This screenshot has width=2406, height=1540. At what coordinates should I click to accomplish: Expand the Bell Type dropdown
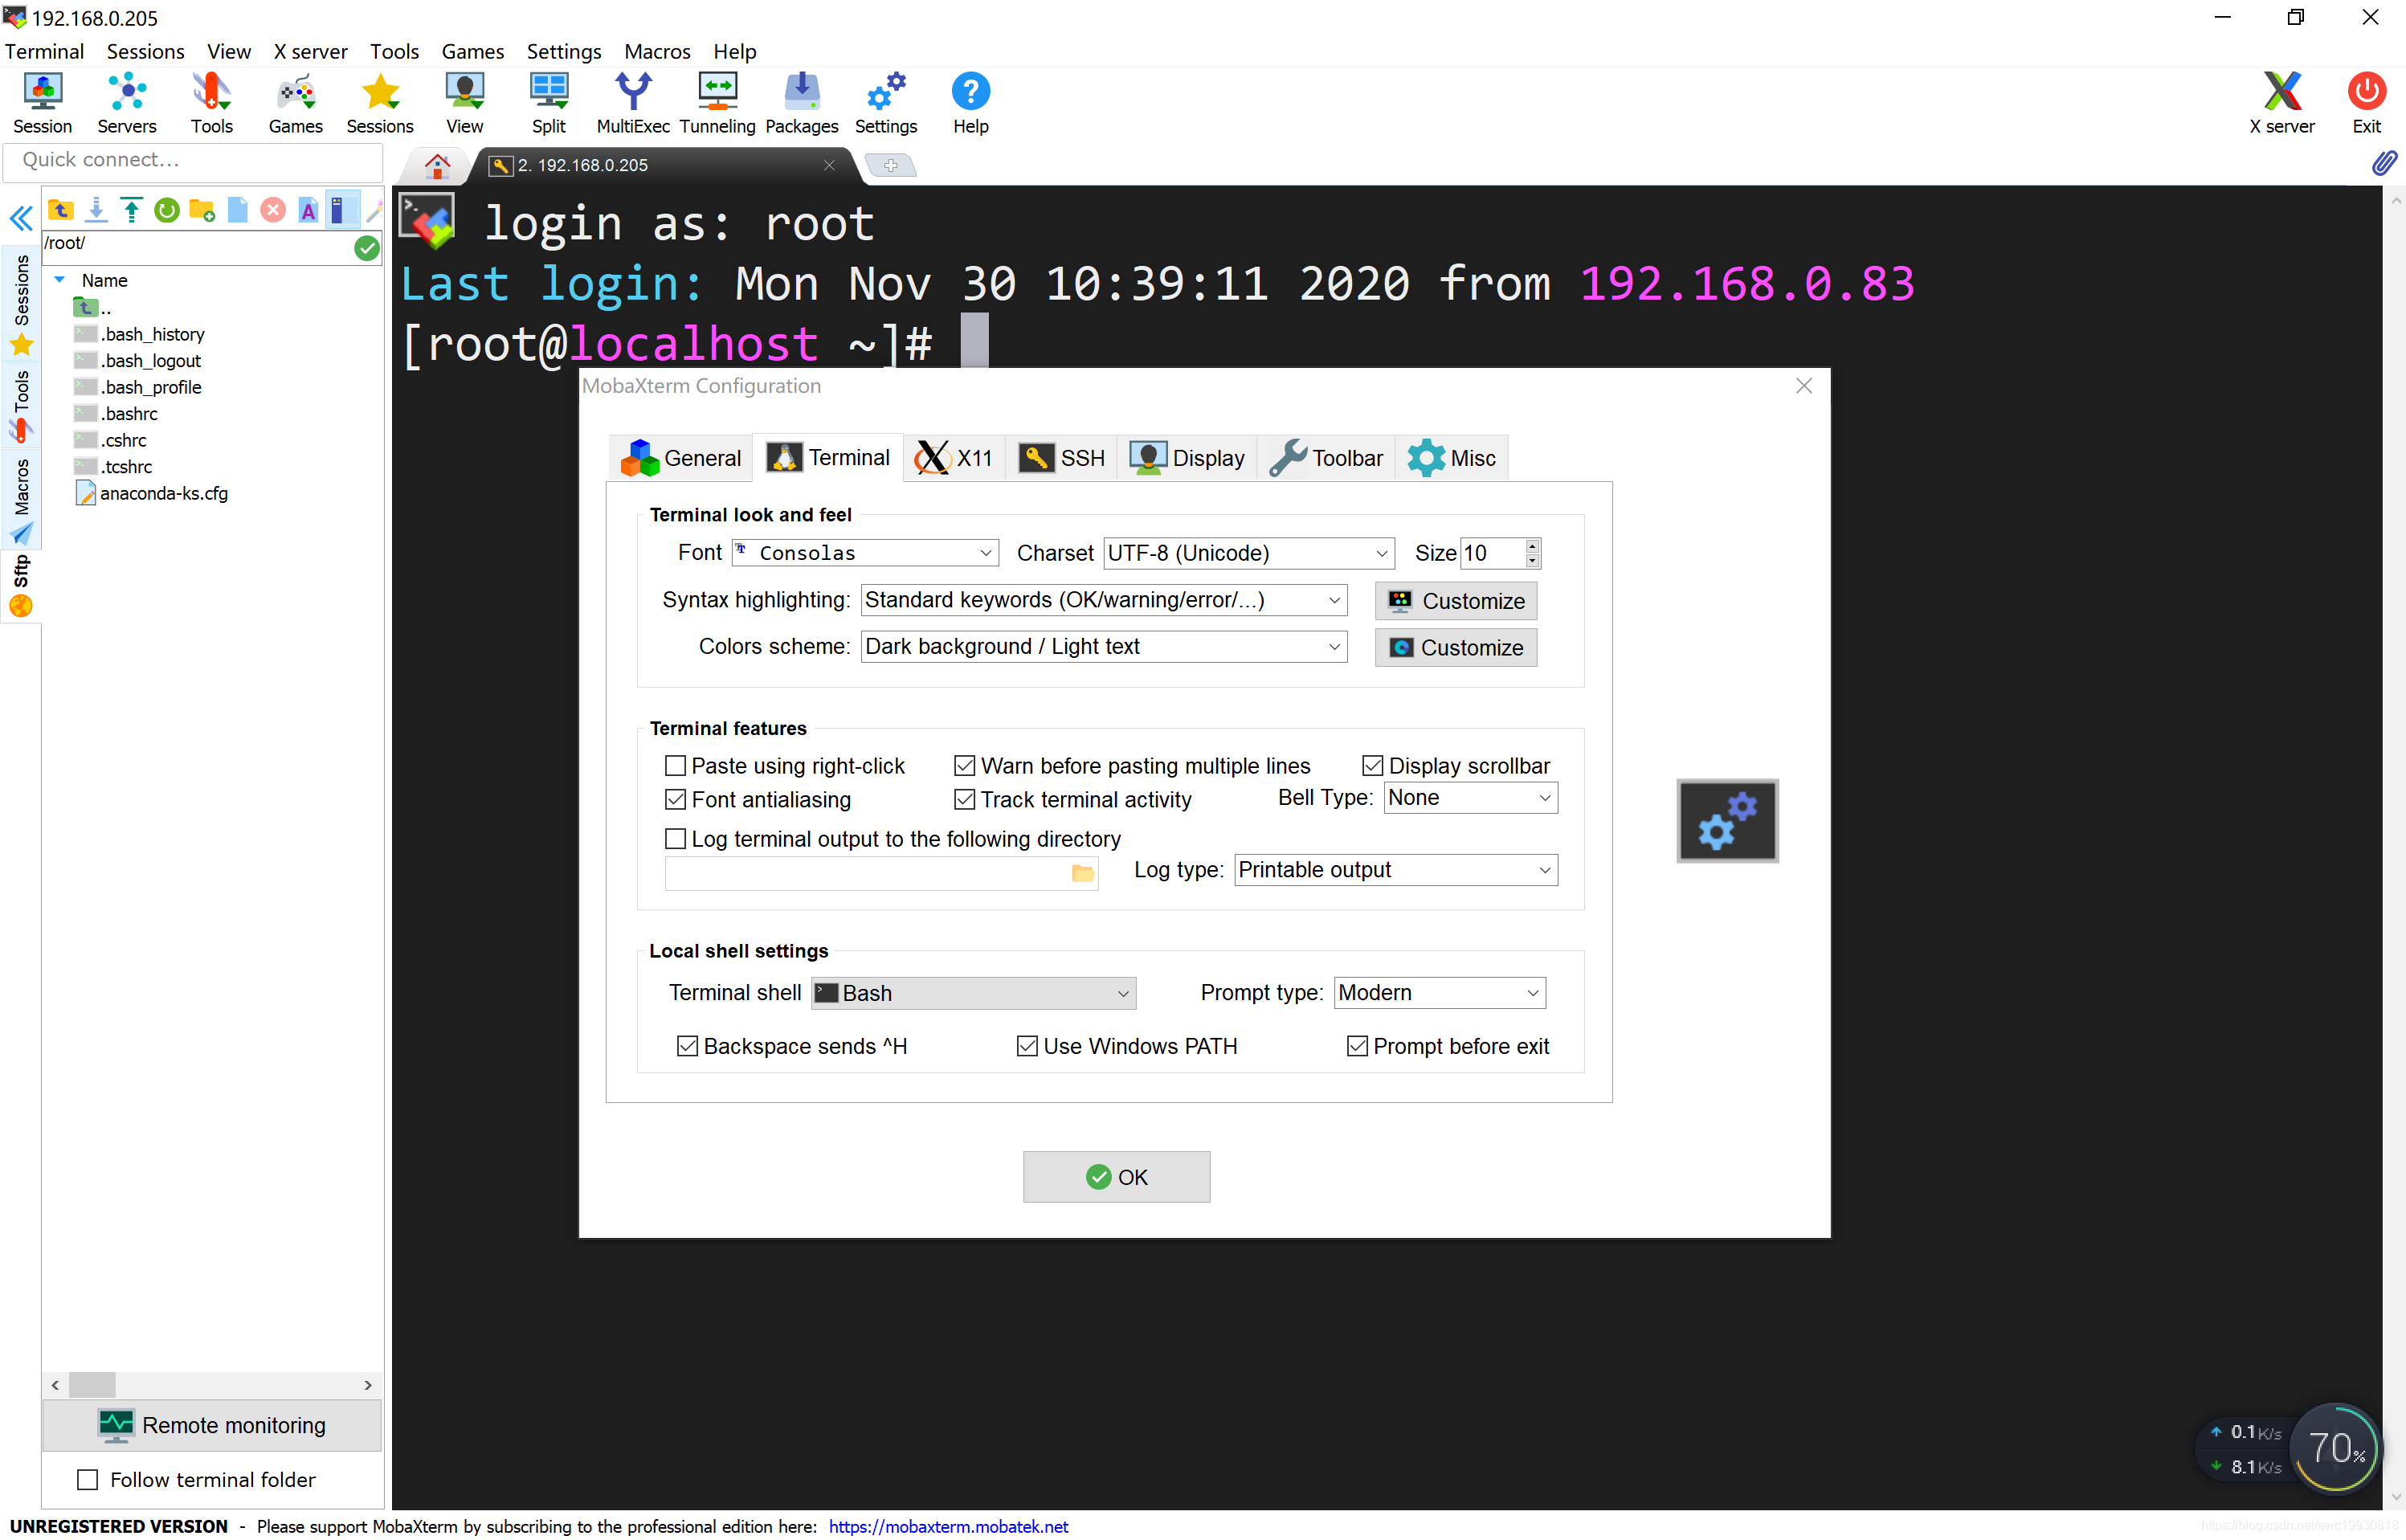tap(1470, 798)
